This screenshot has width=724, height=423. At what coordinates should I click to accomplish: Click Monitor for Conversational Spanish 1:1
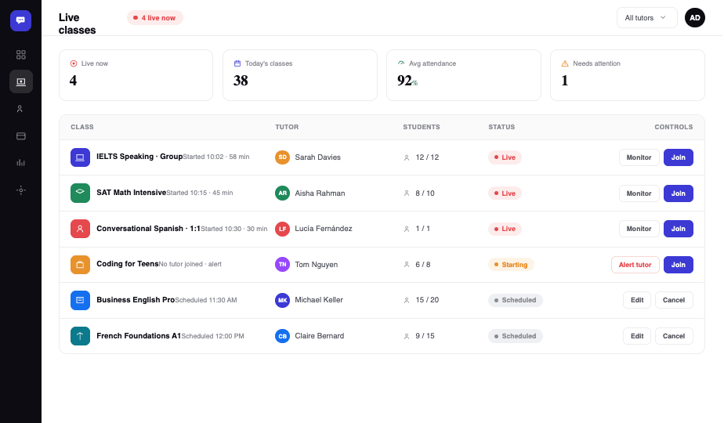639,229
